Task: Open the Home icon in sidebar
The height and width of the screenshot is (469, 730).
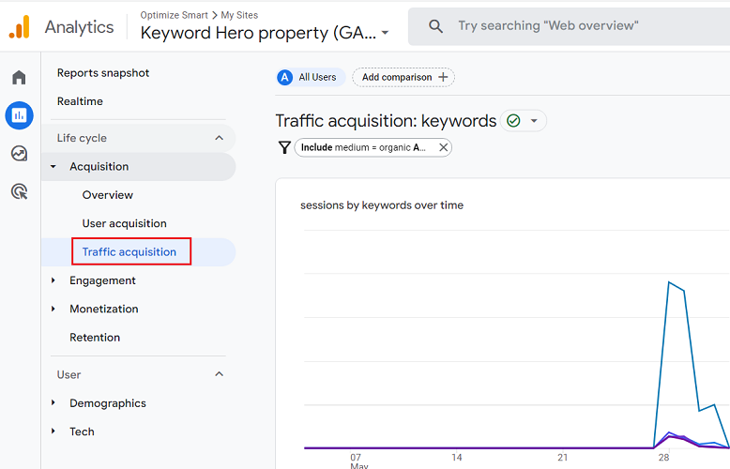Action: (x=19, y=77)
